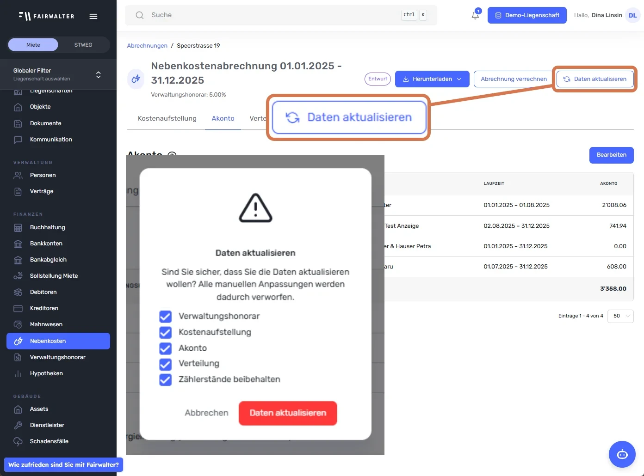
Task: Click the Schadensfälle icon in the sidebar
Action: (18, 441)
